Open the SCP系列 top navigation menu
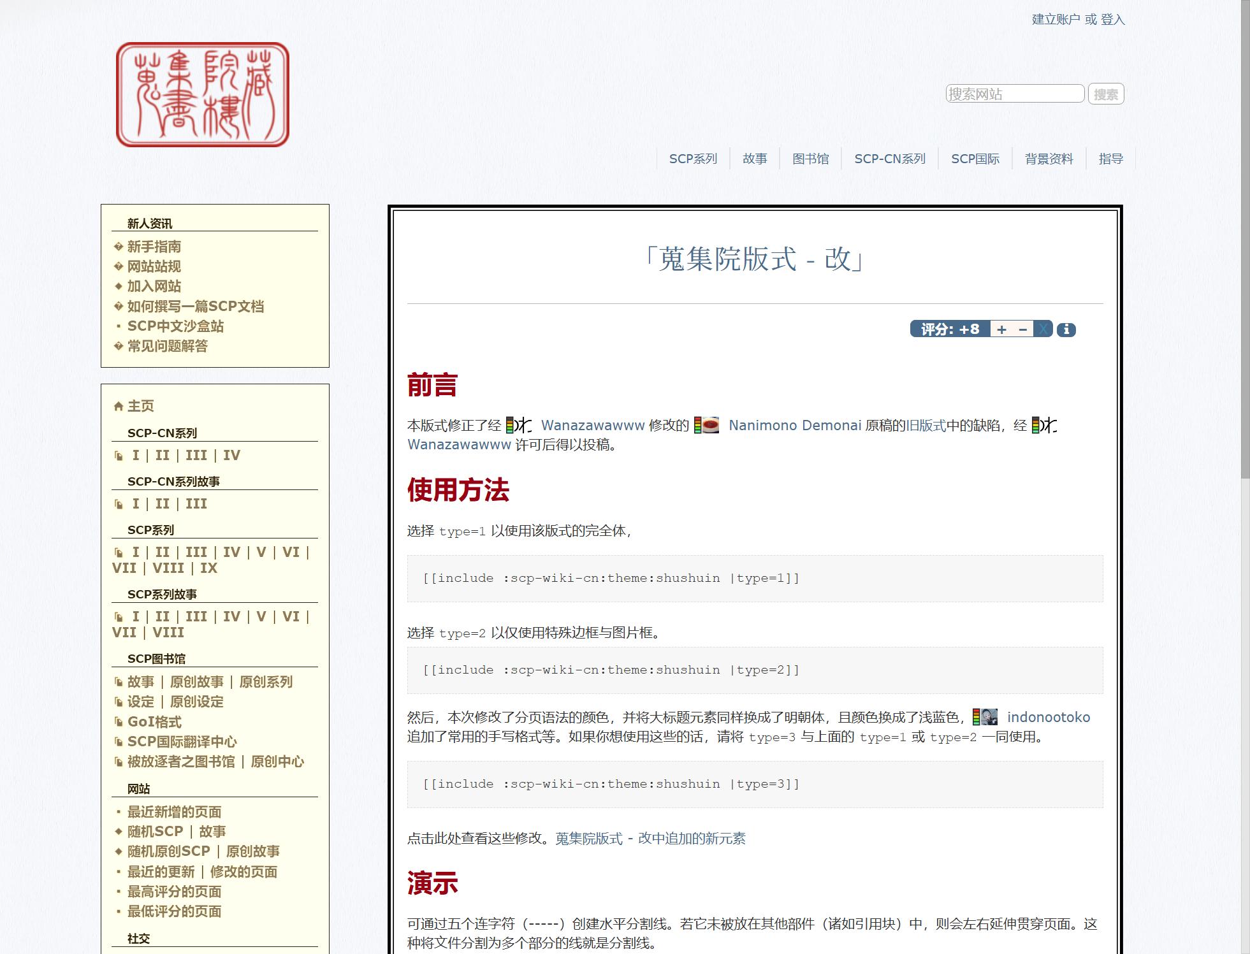The height and width of the screenshot is (954, 1250). point(693,159)
